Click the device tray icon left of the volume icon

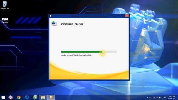tap(157, 97)
